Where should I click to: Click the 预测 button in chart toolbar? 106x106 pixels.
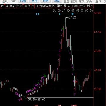coord(75,6)
